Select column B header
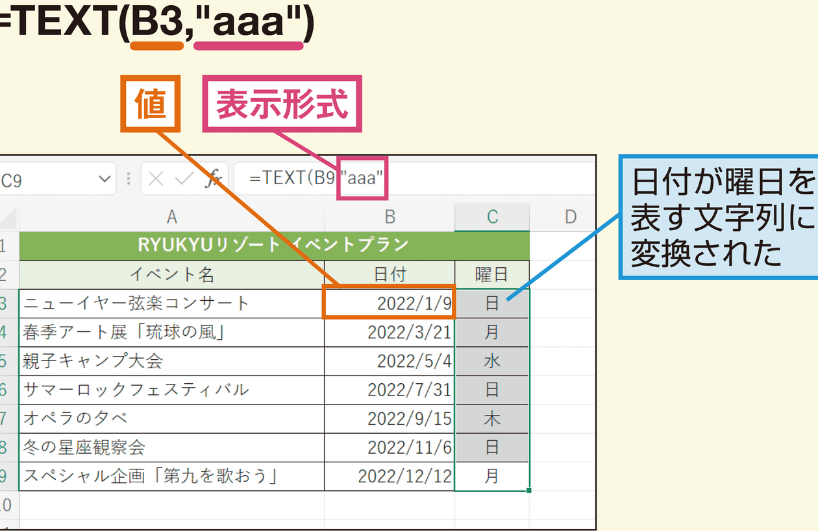The image size is (818, 531). point(390,217)
